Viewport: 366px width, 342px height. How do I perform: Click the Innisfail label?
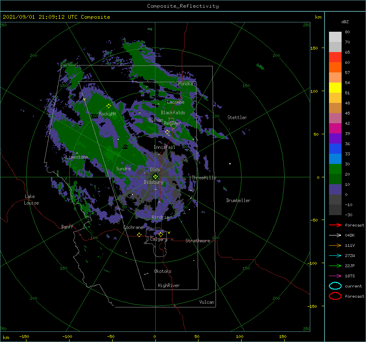tap(164, 147)
